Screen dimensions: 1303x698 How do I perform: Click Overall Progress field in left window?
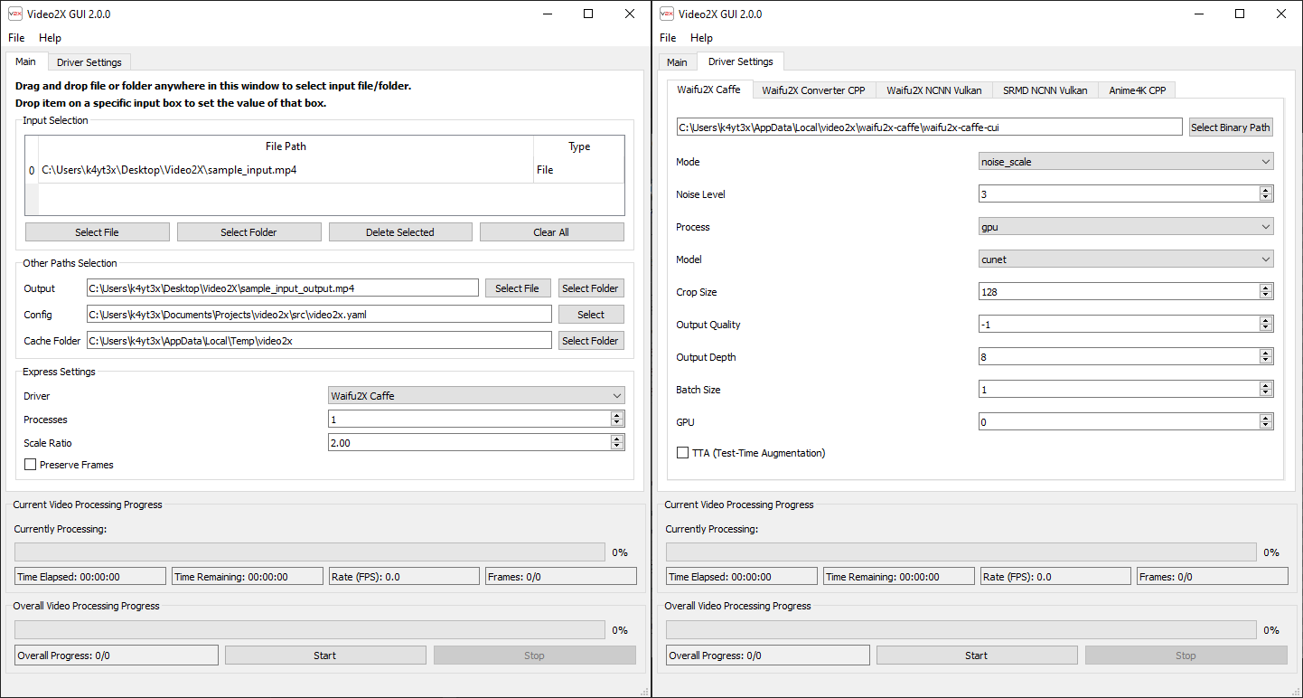(117, 656)
